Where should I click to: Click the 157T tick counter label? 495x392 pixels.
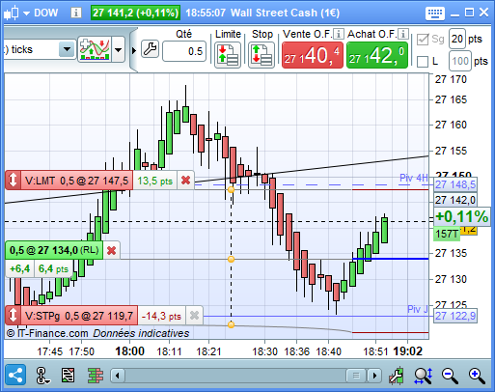tap(447, 234)
